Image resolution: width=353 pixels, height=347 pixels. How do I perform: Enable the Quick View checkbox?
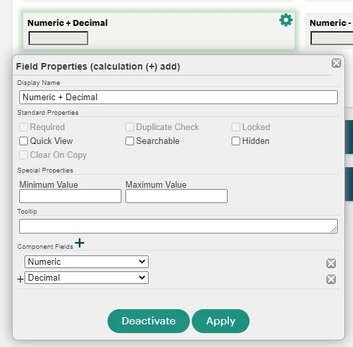tap(23, 141)
